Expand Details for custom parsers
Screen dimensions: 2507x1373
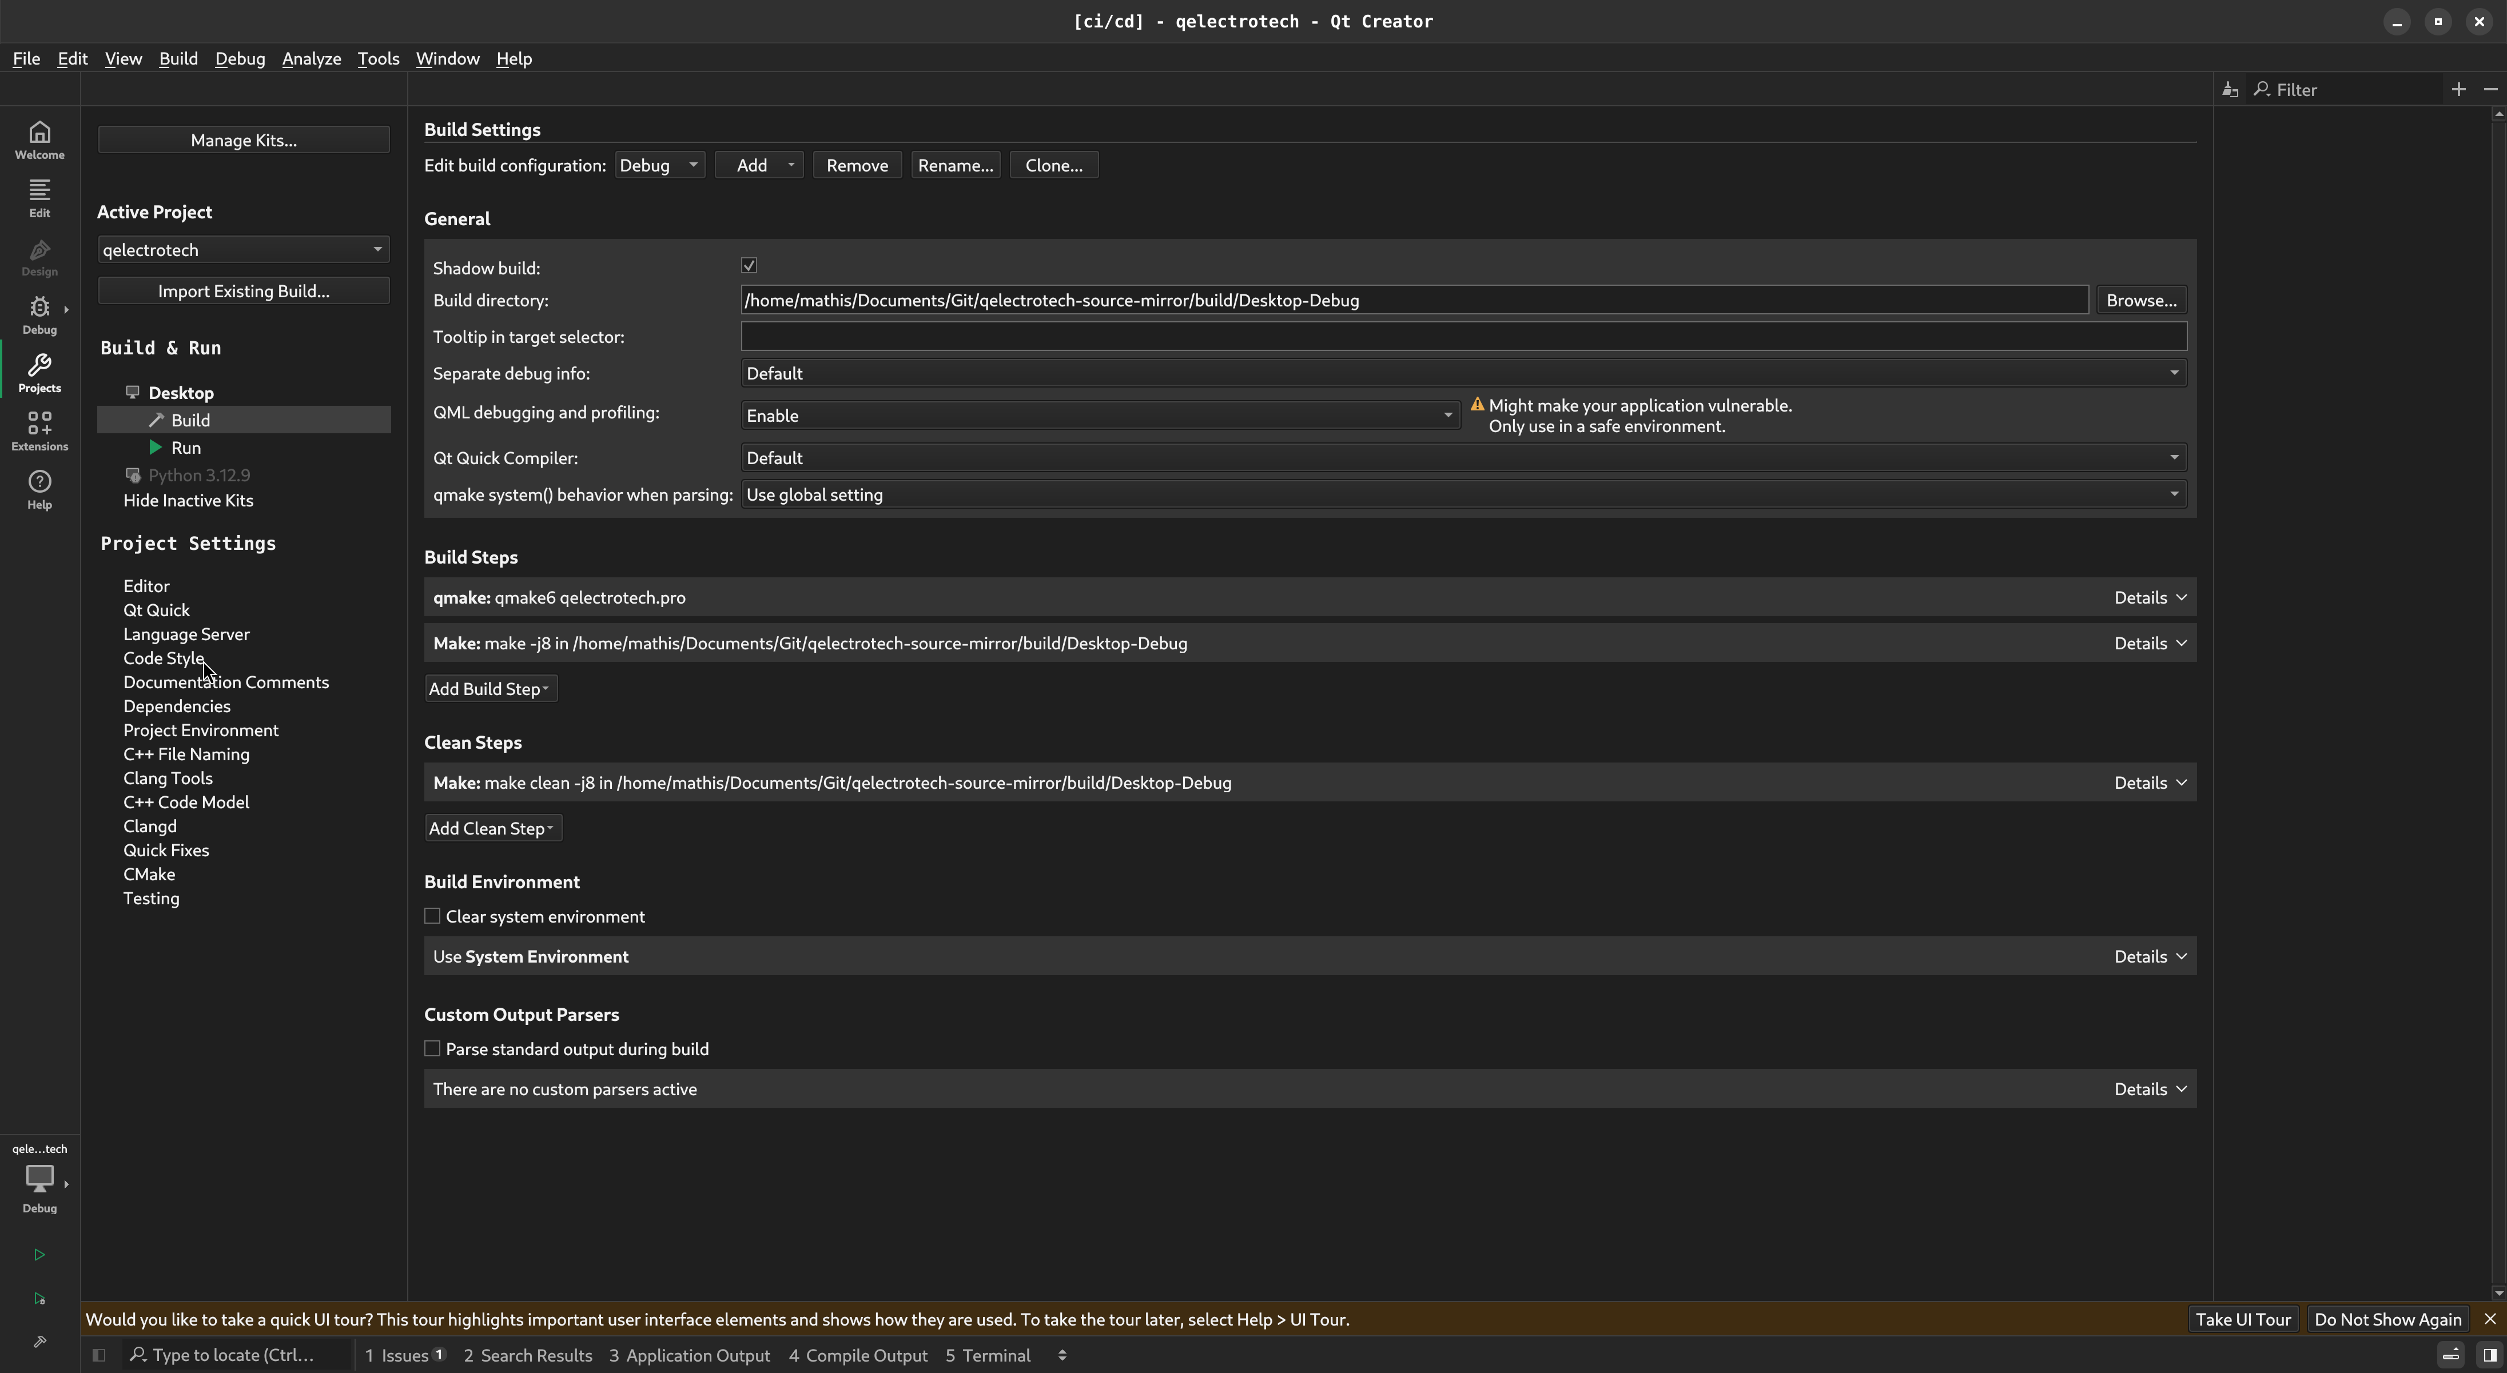coord(2150,1089)
